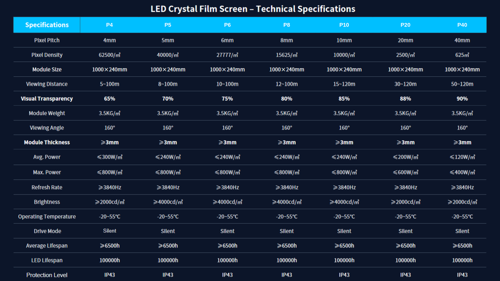
Task: Select the "Viewing Distance" row label
Action: click(x=47, y=84)
